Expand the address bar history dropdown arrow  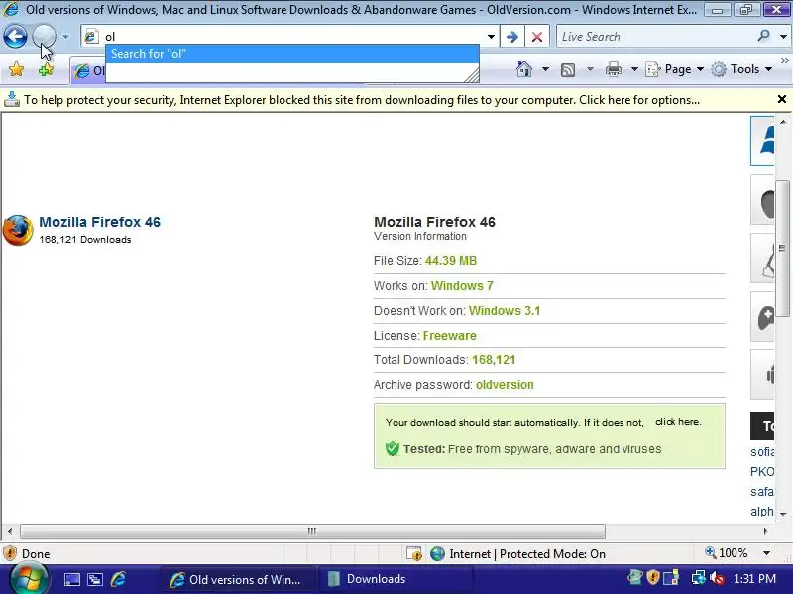(491, 37)
